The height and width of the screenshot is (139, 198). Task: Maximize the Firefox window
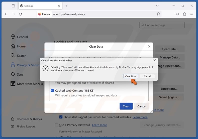coord(183,6)
